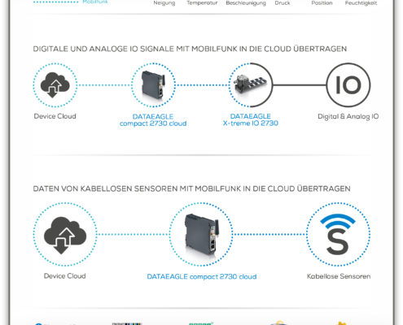This screenshot has width=403, height=325.
Task: Open the single-line DATAEAGLE compact 2730 cloud link
Action: tap(202, 276)
